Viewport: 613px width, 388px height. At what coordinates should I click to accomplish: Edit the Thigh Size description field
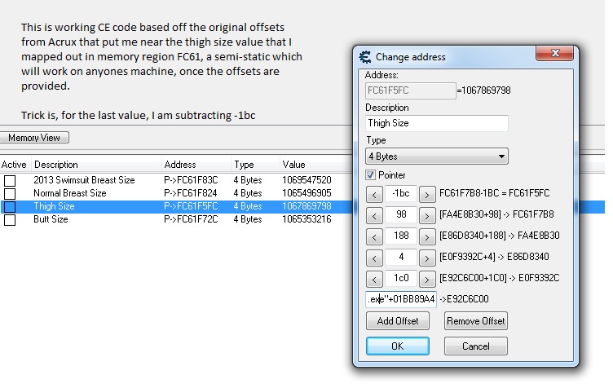(436, 123)
